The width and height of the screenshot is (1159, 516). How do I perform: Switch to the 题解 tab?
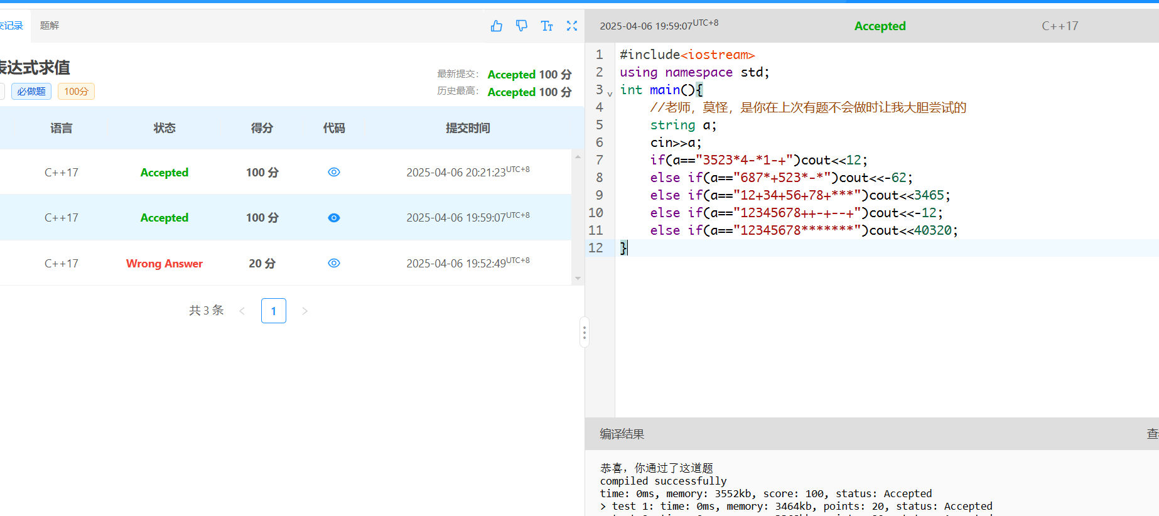(50, 26)
